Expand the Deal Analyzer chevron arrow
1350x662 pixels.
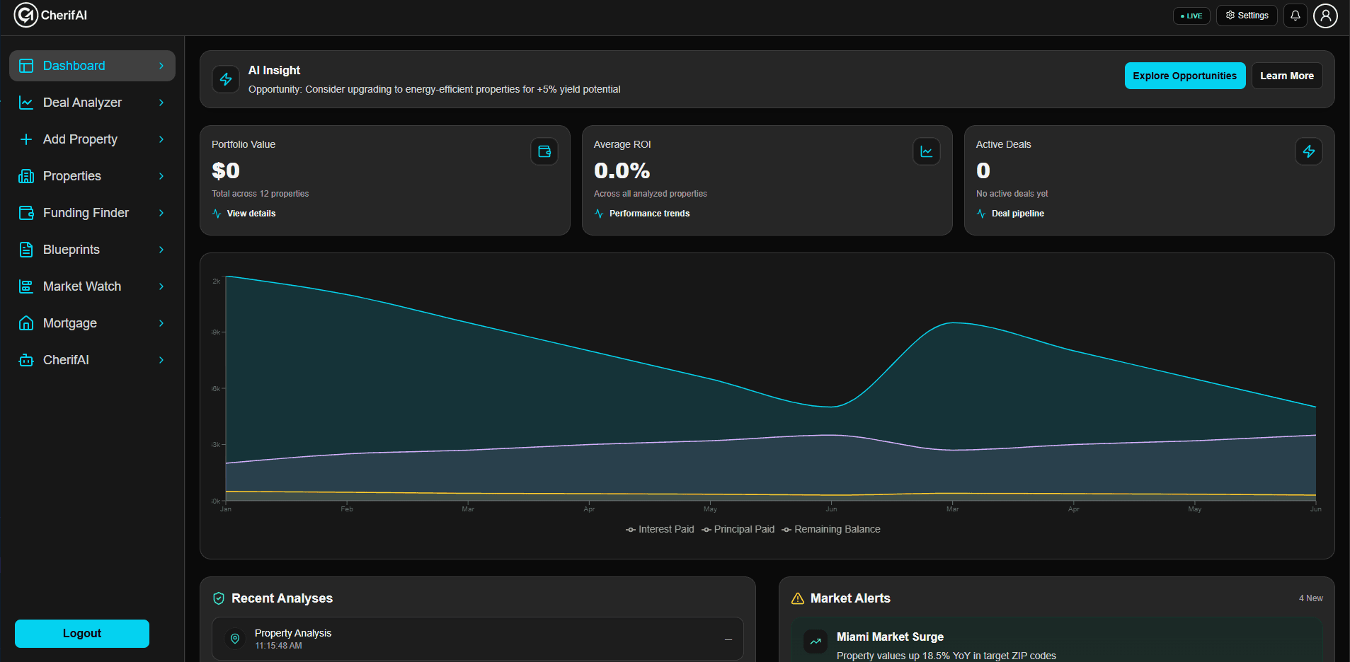click(161, 103)
